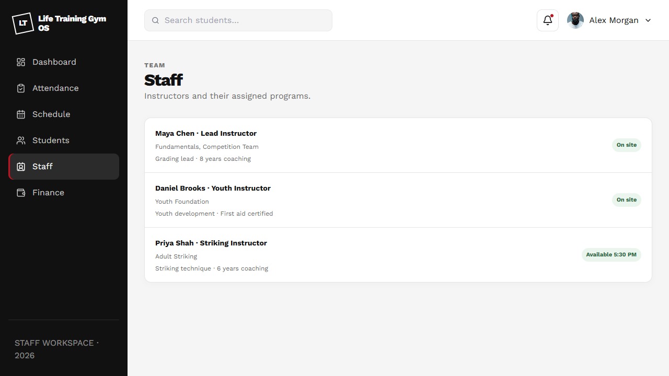Image resolution: width=669 pixels, height=376 pixels.
Task: Click the Dashboard grid icon
Action: click(21, 62)
